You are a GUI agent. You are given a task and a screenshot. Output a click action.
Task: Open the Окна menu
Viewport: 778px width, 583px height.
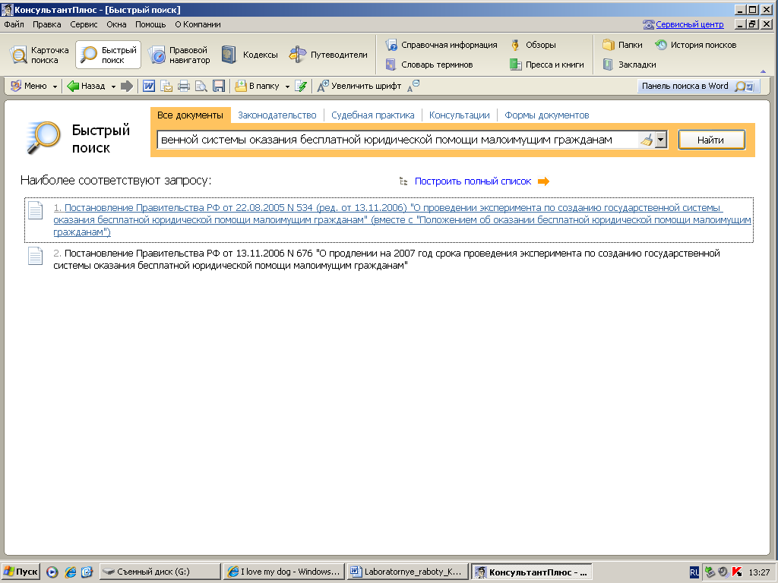pyautogui.click(x=116, y=24)
